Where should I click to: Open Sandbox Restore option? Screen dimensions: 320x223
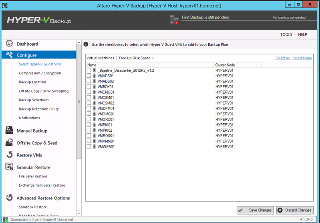33,207
